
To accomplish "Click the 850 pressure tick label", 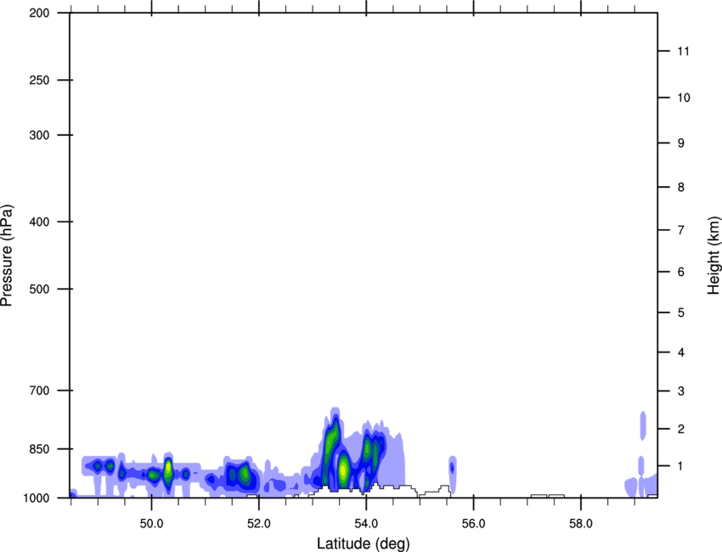I will click(39, 449).
